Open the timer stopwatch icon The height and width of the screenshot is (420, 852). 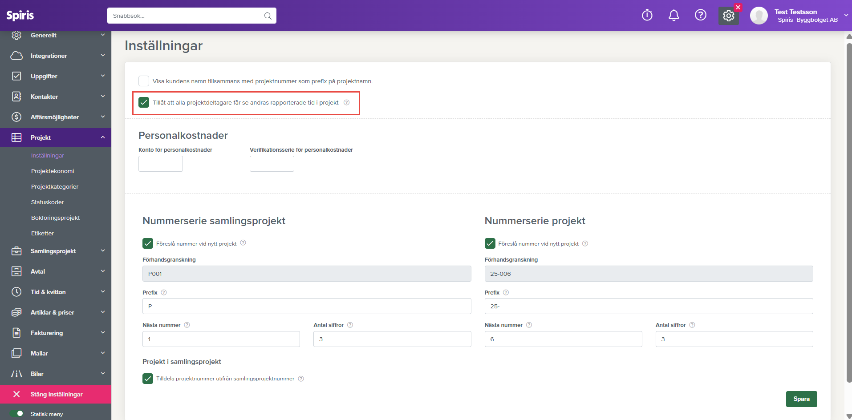click(647, 16)
